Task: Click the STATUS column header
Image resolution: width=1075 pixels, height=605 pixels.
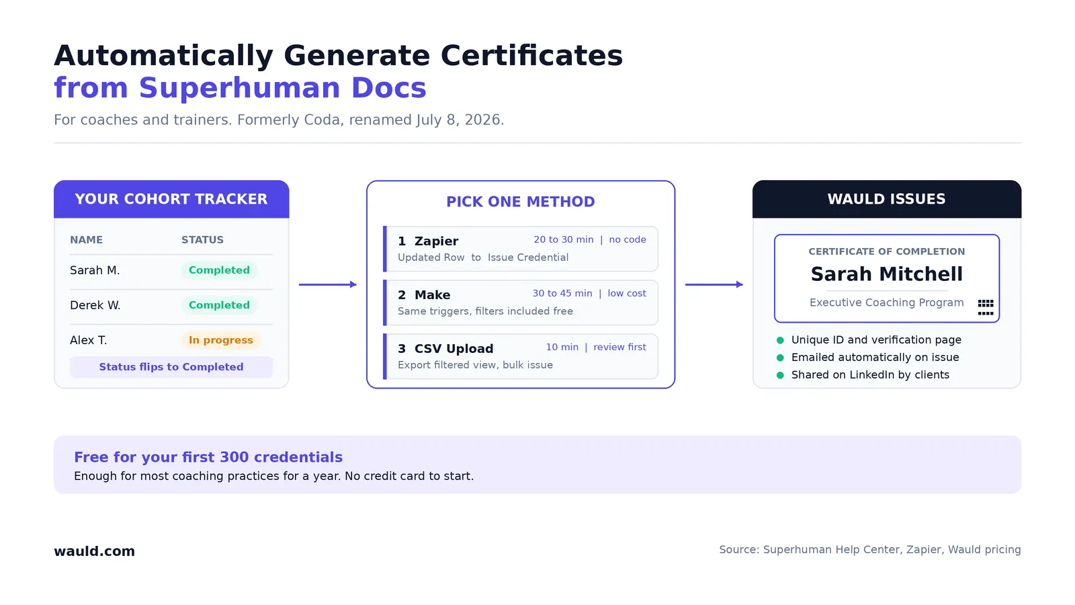Action: [x=202, y=240]
